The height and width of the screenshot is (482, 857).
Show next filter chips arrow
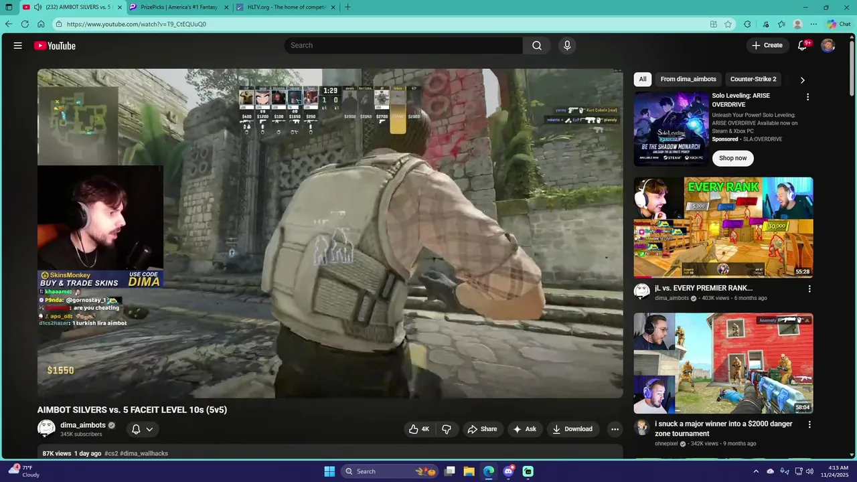[x=802, y=80]
